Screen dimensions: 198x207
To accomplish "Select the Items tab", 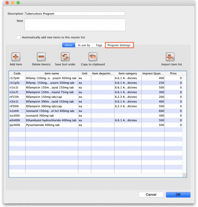I will [x=68, y=45].
